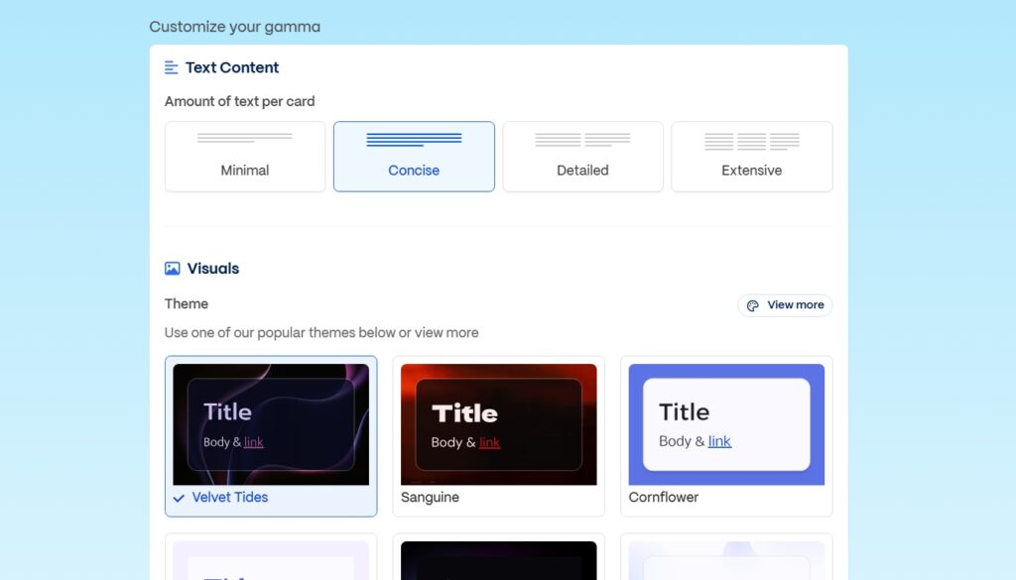The image size is (1016, 580).
Task: Reselect the Velvet Tides theme
Action: pos(270,423)
